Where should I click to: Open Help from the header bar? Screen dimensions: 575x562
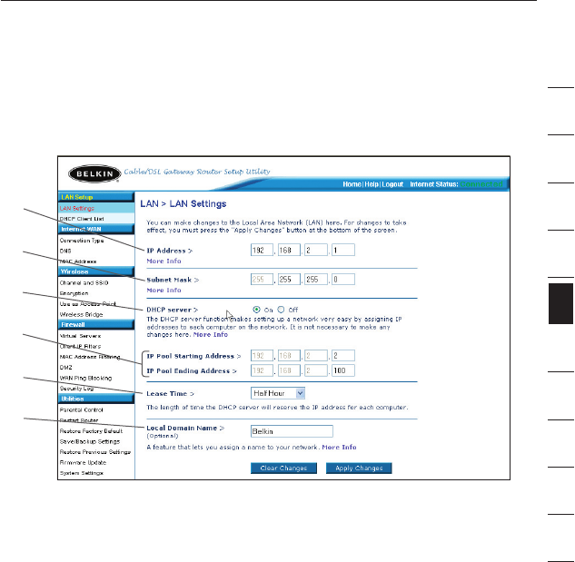[372, 184]
